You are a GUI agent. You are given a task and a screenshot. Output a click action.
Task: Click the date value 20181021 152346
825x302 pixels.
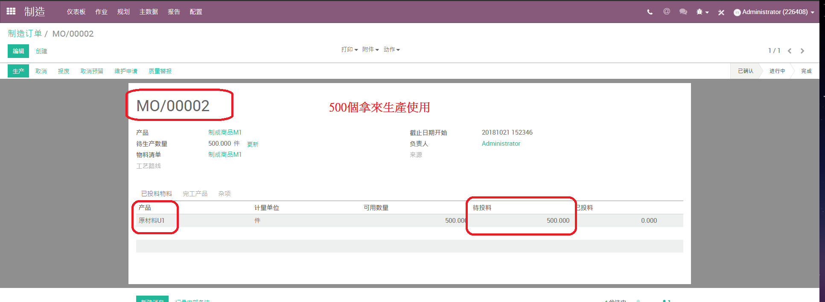point(507,132)
